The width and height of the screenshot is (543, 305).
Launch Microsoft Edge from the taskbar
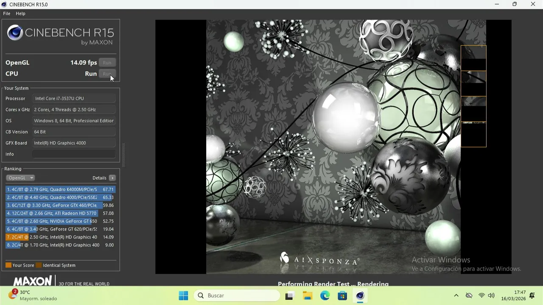325,296
